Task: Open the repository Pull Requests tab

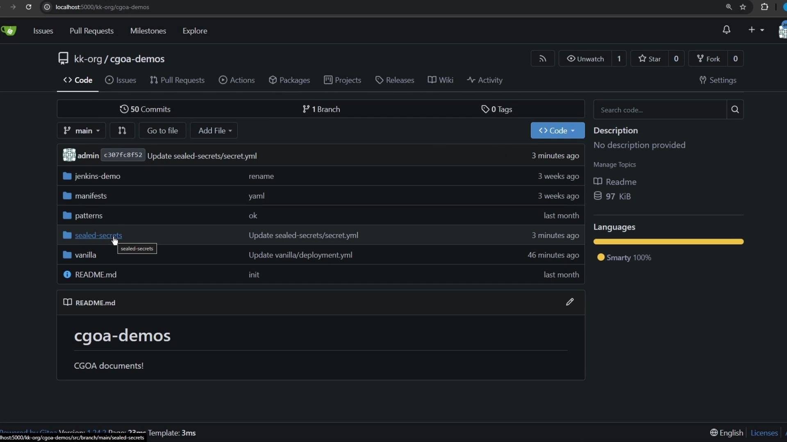Action: (x=177, y=80)
